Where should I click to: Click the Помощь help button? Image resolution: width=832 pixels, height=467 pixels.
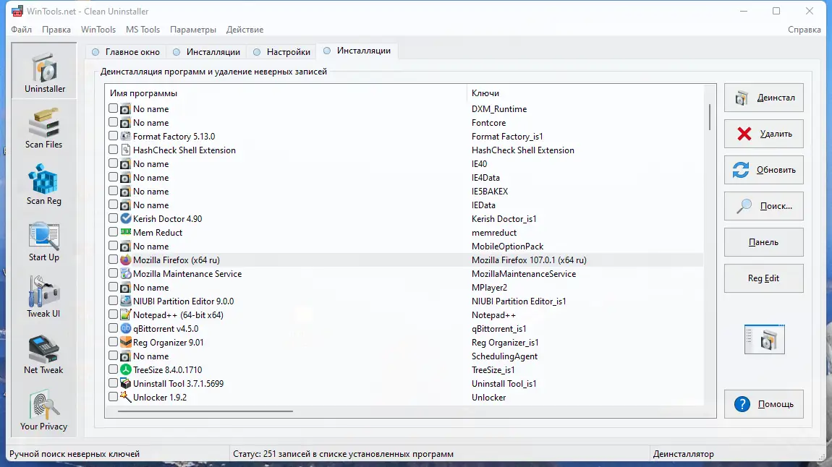(x=763, y=404)
